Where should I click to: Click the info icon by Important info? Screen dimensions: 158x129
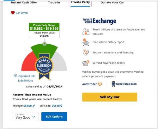15,76
